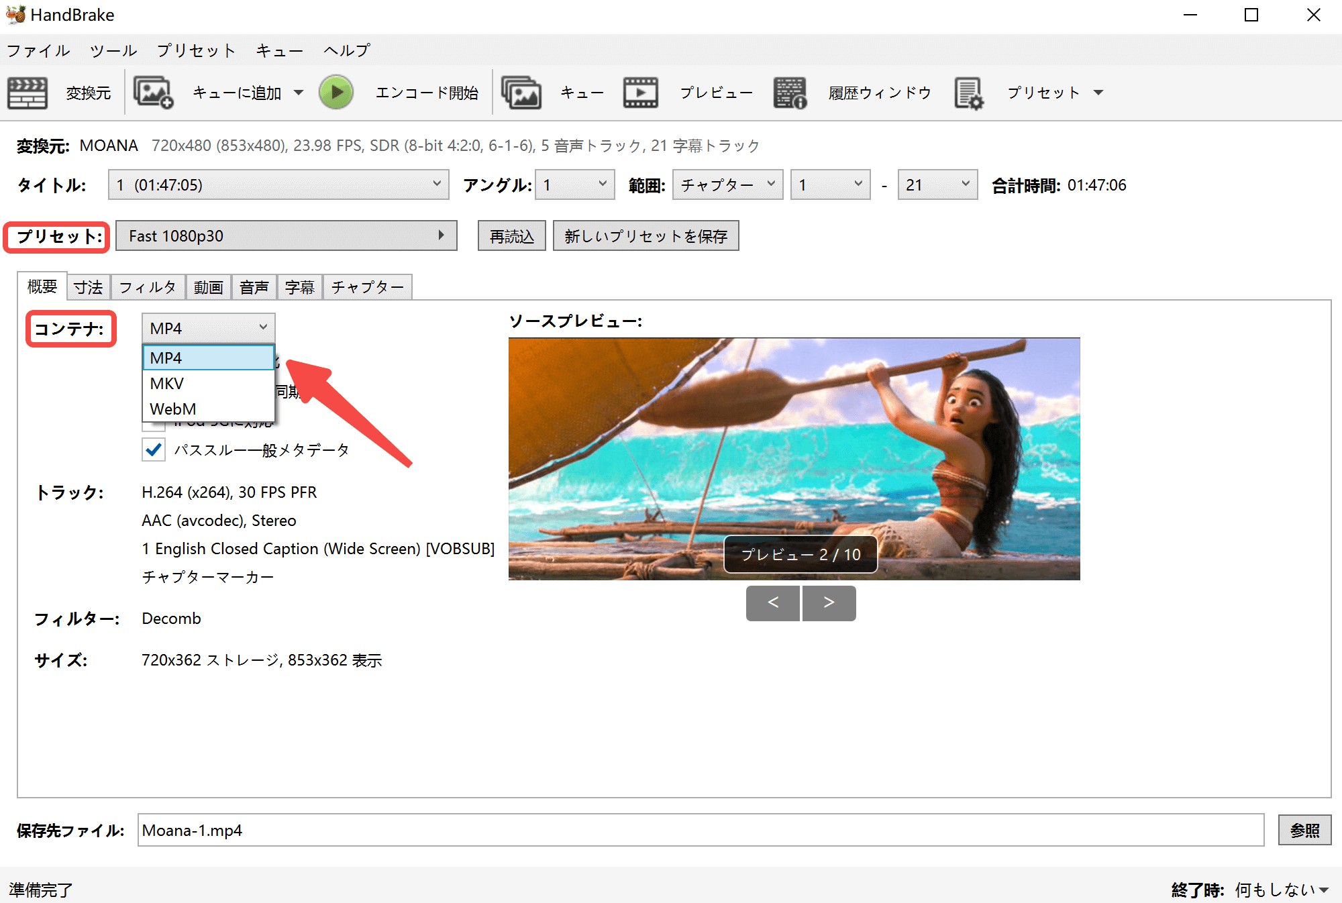Open the ヘルプ menu

[x=347, y=50]
